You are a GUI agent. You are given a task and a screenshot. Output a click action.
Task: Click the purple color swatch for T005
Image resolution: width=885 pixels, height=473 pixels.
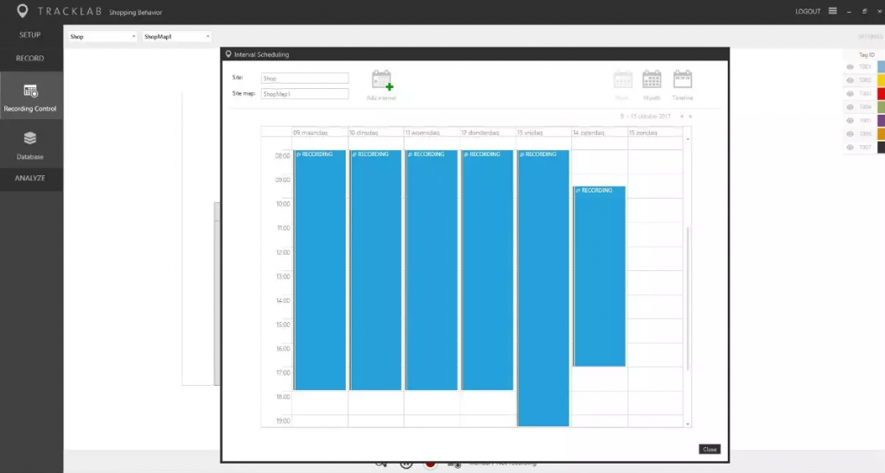coord(881,121)
